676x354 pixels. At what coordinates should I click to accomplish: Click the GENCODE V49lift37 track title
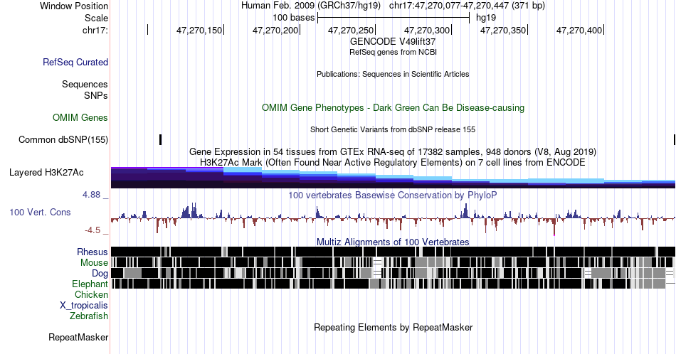pyautogui.click(x=393, y=41)
